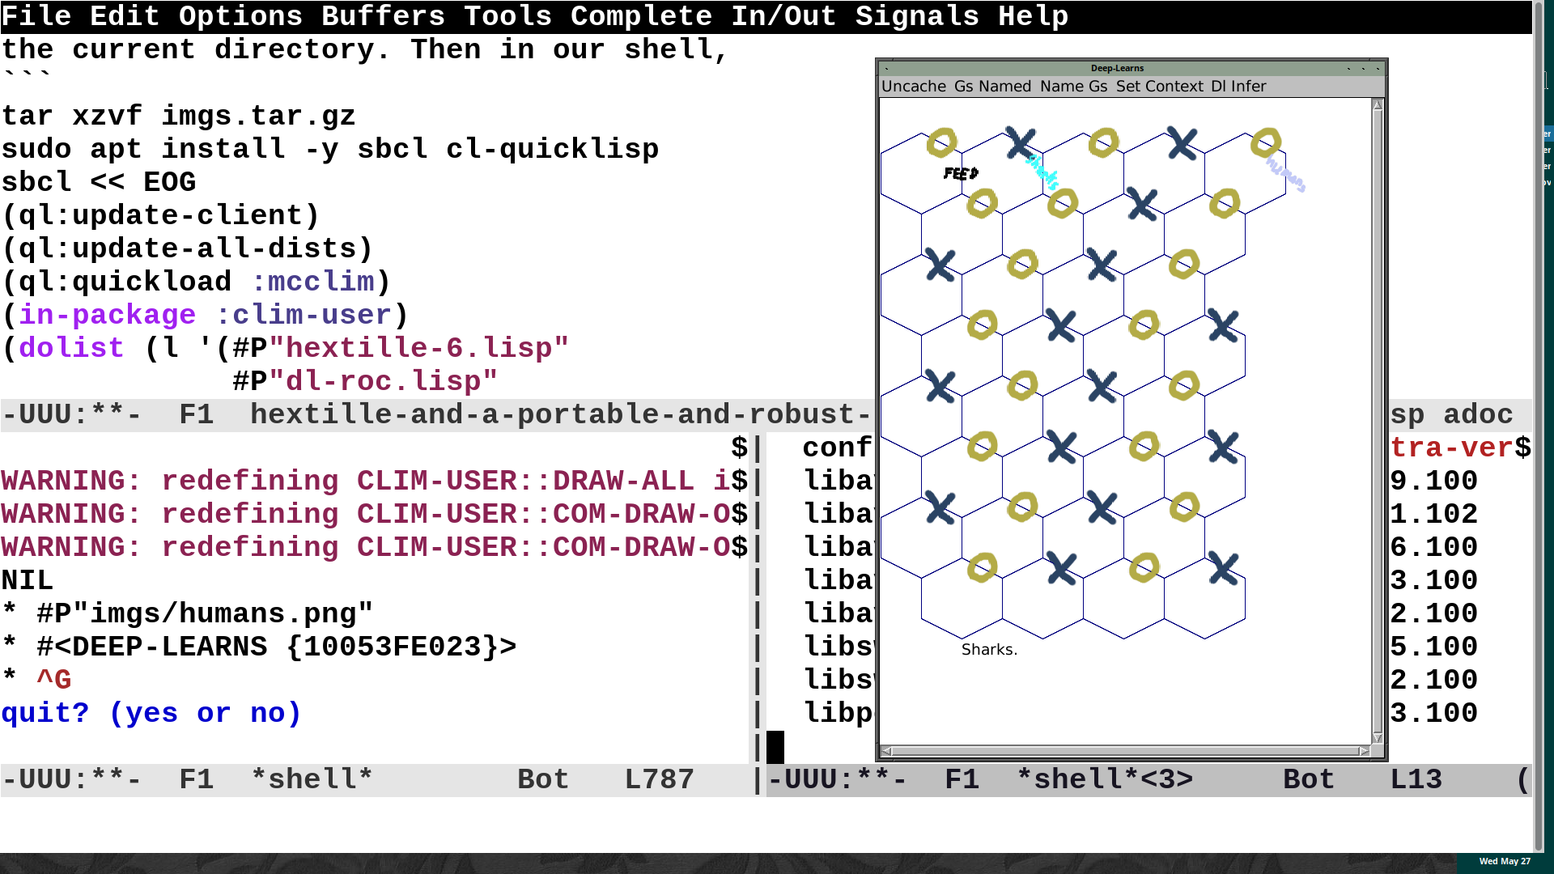Click the "hextille-6.lisp" pathname string
The image size is (1554, 874).
click(419, 348)
